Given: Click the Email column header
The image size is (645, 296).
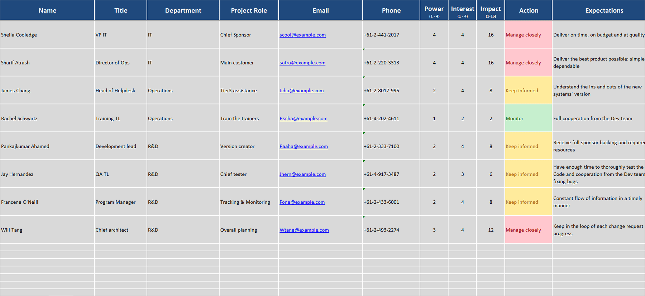Looking at the screenshot, I should [x=321, y=10].
